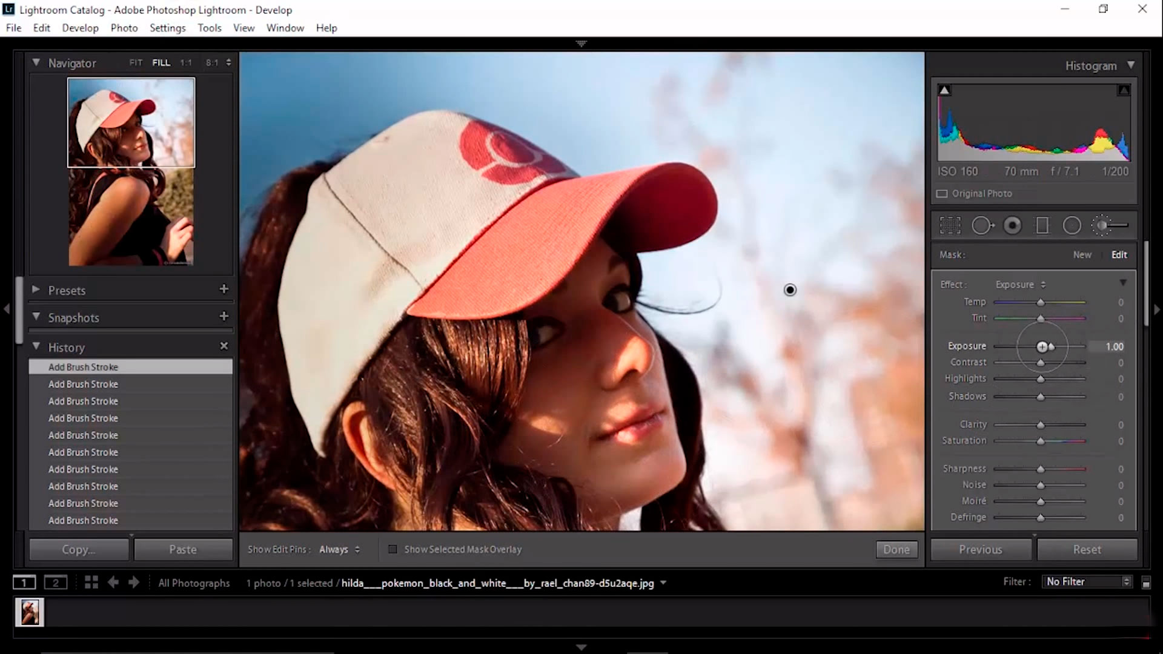Screen dimensions: 1163x654
Task: Click the Navigator panel collapse arrow
Action: click(x=36, y=62)
